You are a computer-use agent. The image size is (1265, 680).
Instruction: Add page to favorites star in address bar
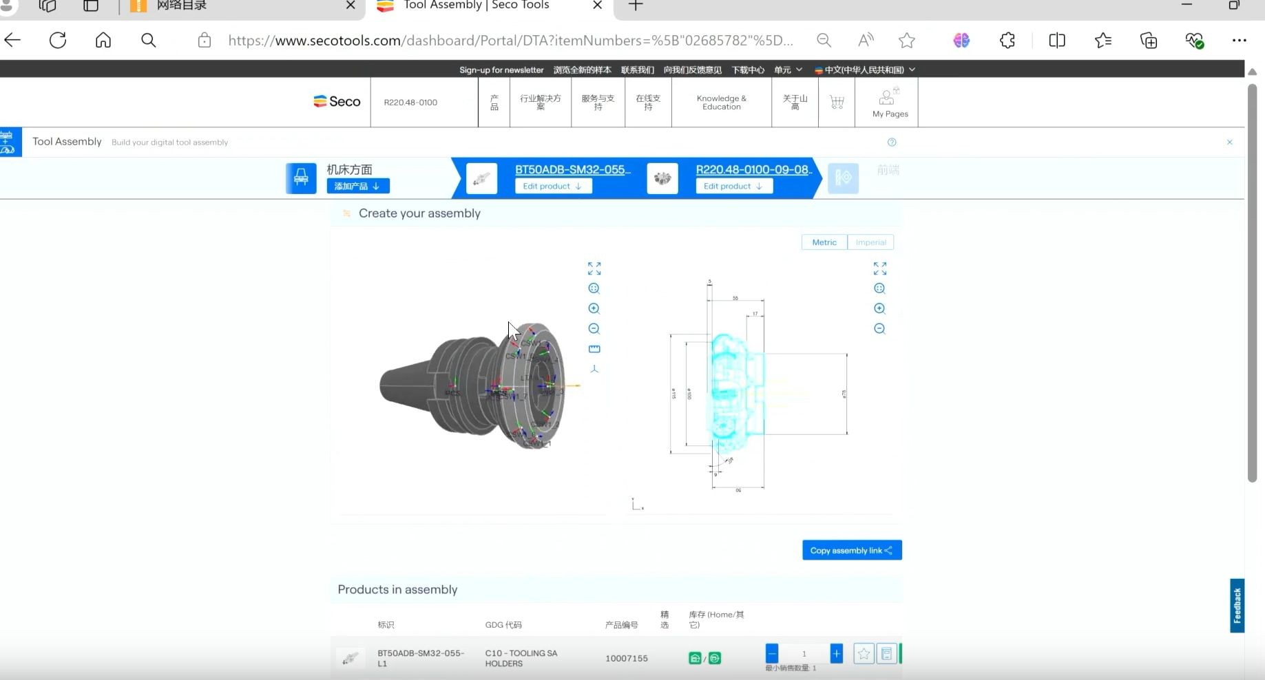click(x=907, y=41)
